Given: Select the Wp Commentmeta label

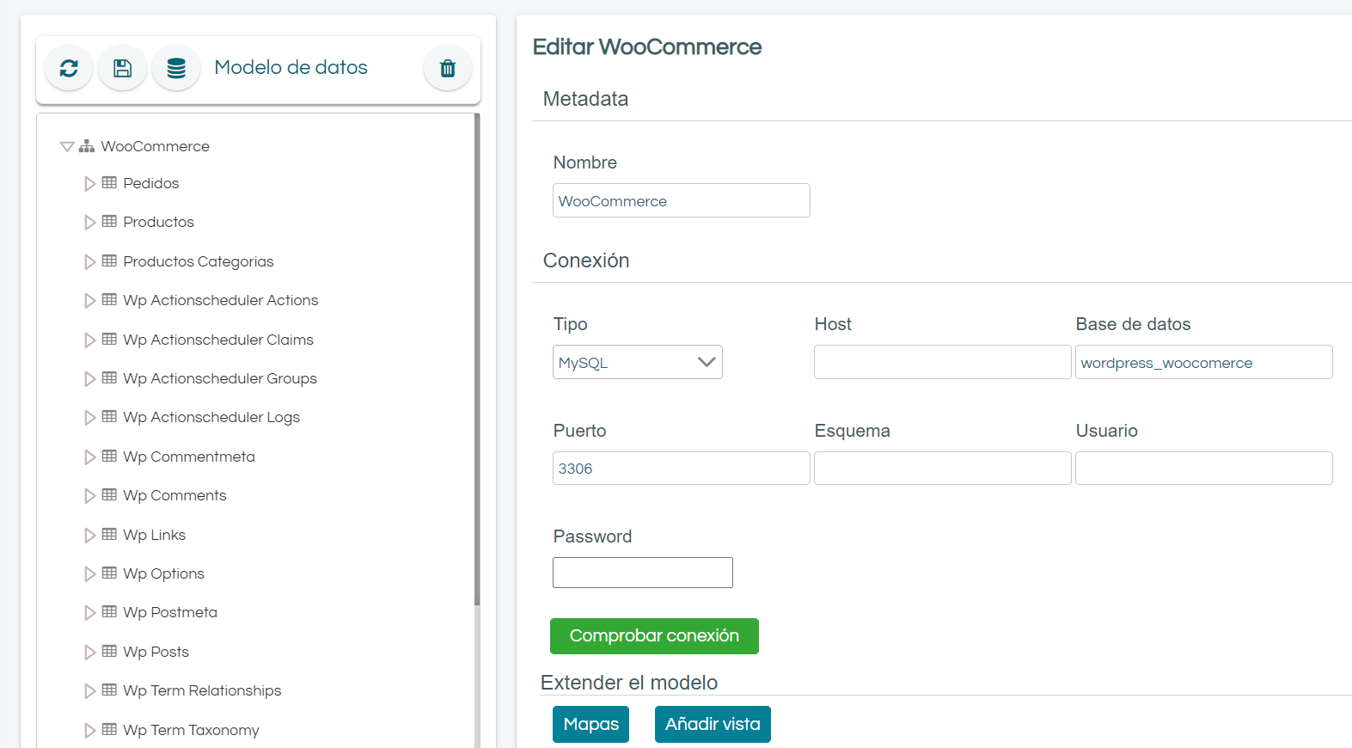Looking at the screenshot, I should [x=189, y=457].
